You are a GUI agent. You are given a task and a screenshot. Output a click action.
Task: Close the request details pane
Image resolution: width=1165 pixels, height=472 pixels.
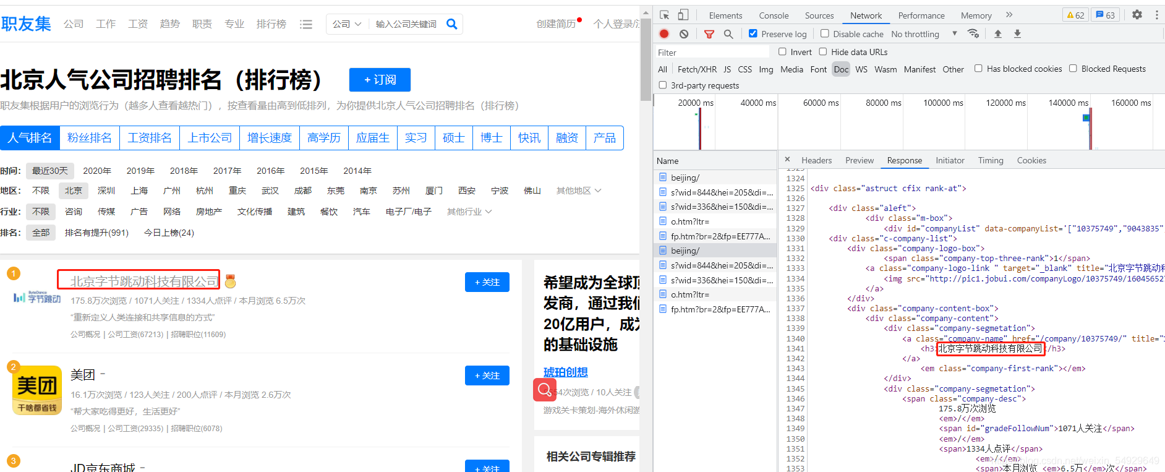point(787,160)
